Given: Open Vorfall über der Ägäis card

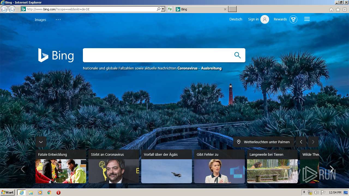Looking at the screenshot, I should [167, 166].
